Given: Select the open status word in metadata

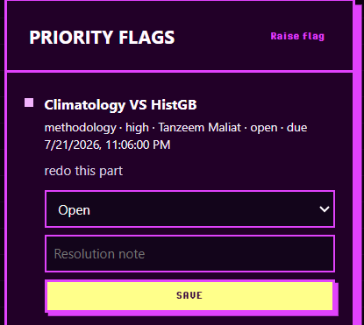Looking at the screenshot, I should [x=264, y=129].
